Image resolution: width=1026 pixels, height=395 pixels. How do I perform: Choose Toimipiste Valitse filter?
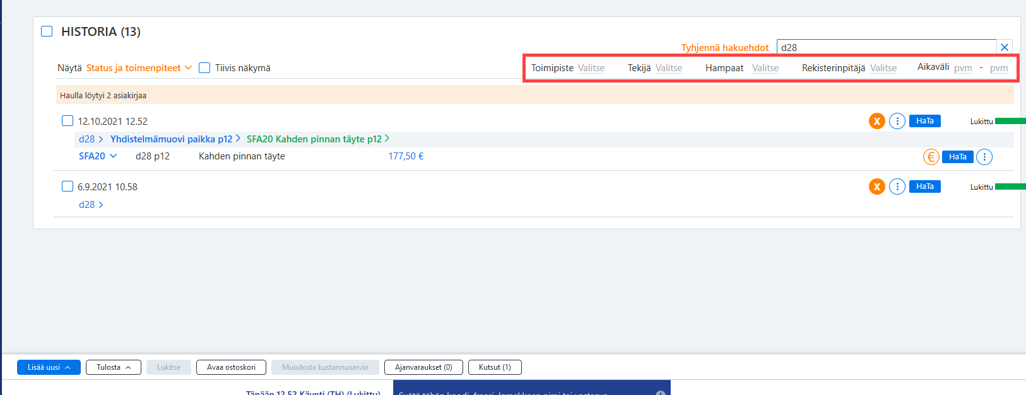[x=591, y=68]
